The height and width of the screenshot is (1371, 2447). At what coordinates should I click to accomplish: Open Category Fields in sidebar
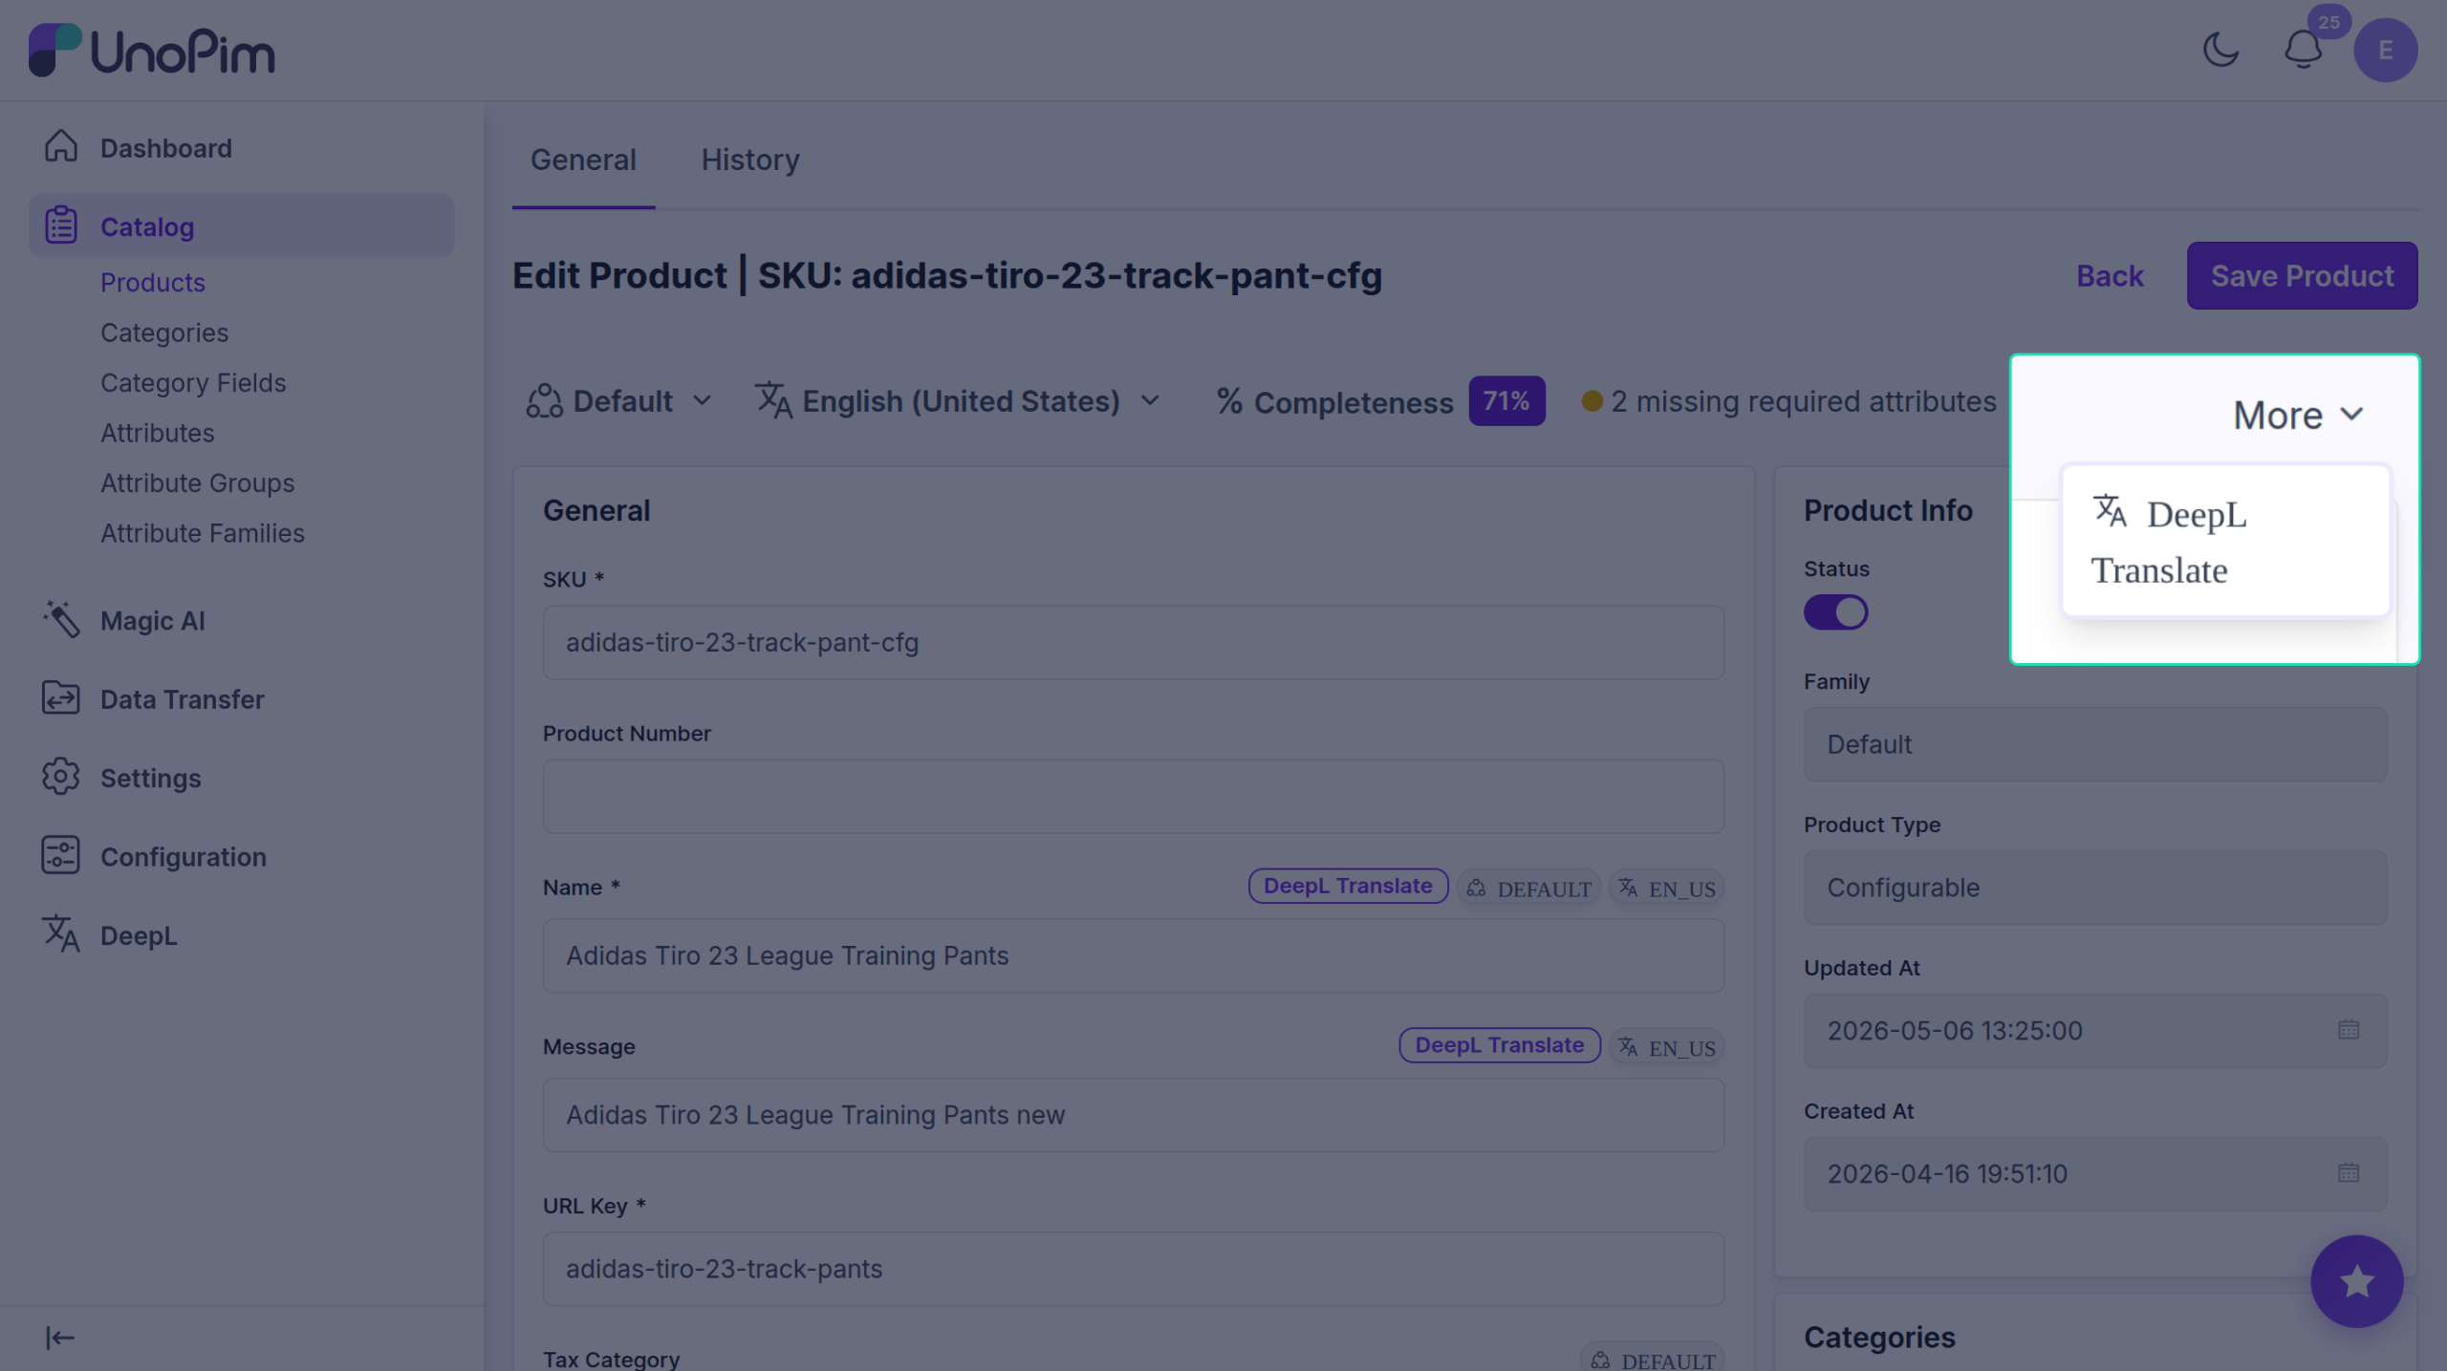click(193, 383)
